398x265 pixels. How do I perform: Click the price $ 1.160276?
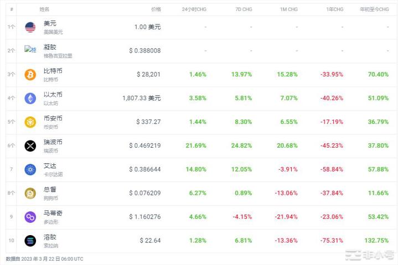(x=144, y=217)
